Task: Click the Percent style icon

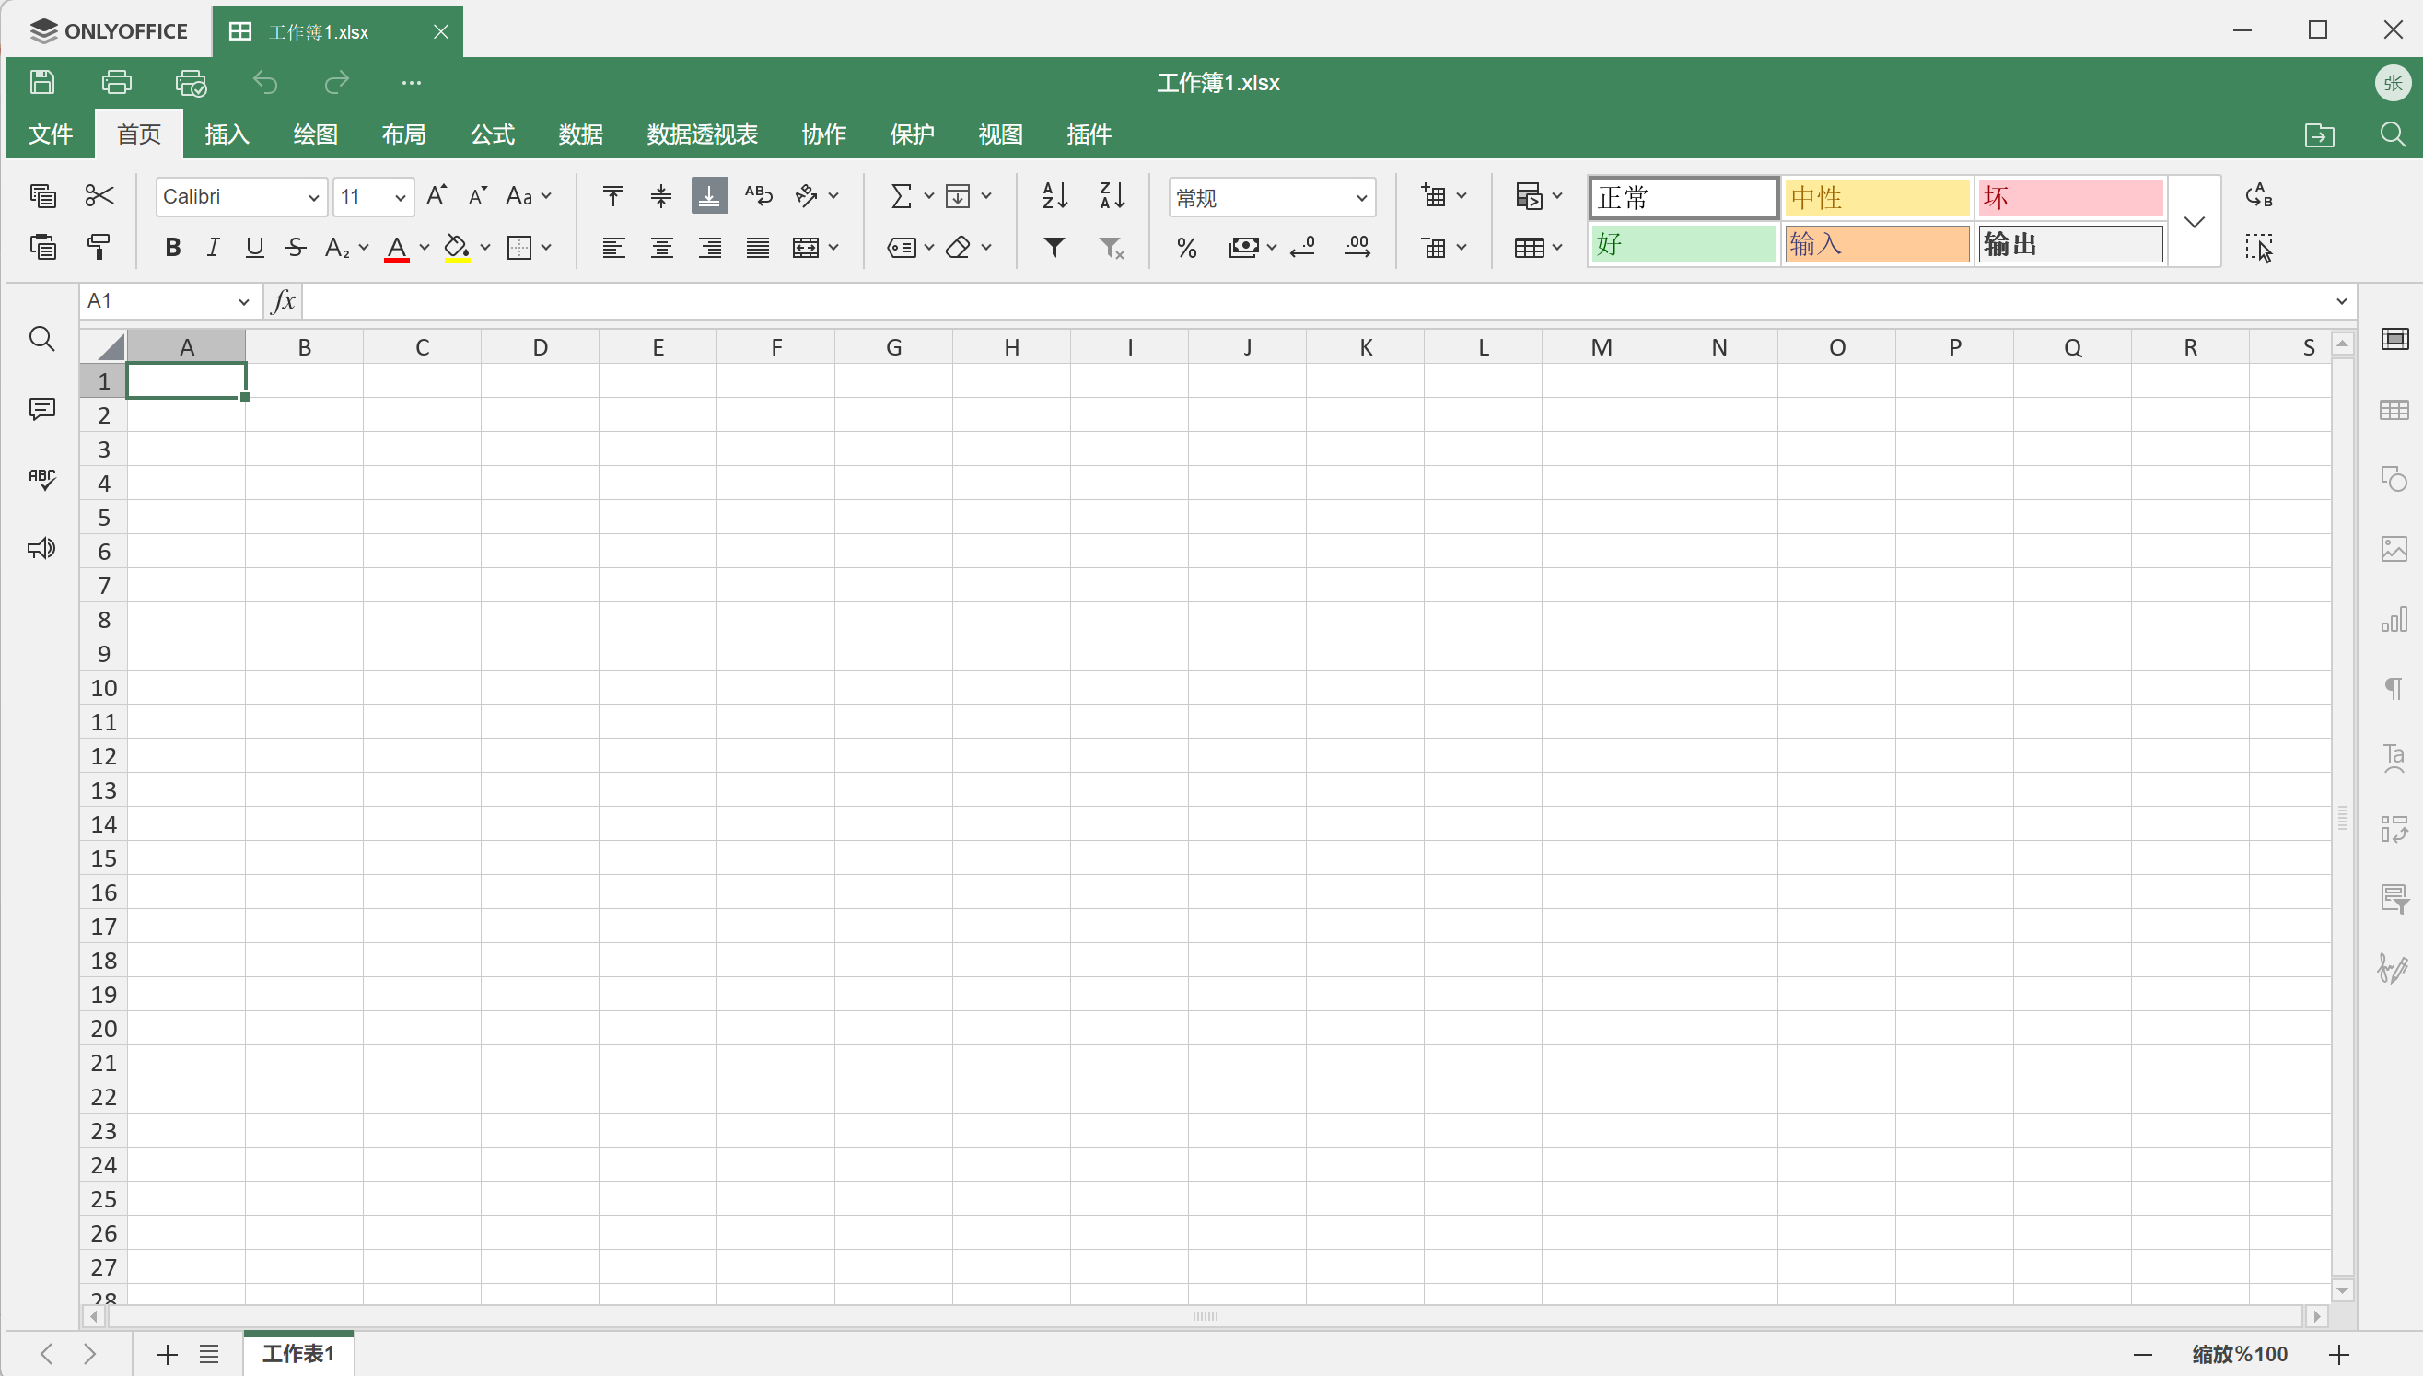Action: 1187,248
